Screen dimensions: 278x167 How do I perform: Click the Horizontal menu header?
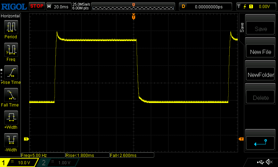coord(10,16)
